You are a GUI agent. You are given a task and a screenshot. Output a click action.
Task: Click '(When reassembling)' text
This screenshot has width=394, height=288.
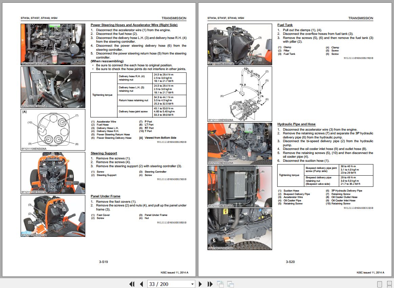107,61
